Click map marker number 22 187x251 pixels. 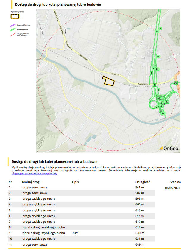[x=163, y=113]
